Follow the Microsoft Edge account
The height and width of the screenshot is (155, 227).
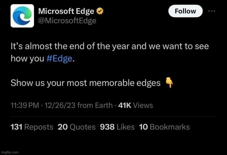(x=185, y=11)
